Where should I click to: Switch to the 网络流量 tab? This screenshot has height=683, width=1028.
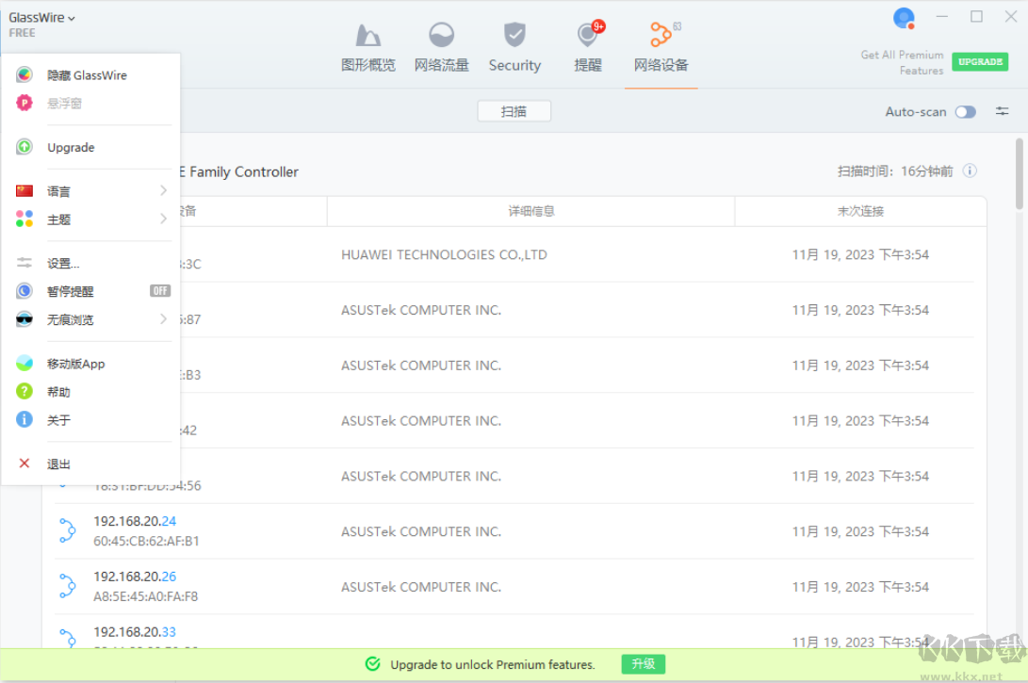pos(441,46)
